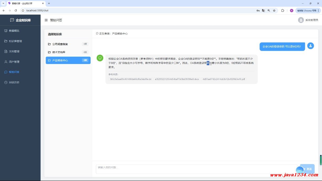Image resolution: width=322 pixels, height=181 pixels.
Task: Open a new browser tab
Action: click(49, 3)
